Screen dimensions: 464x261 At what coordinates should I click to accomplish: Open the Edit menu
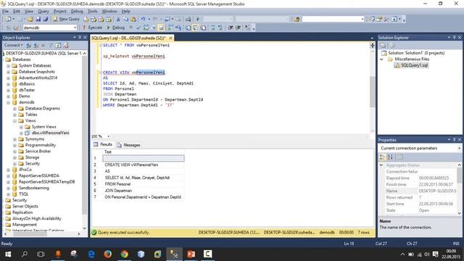[17, 12]
